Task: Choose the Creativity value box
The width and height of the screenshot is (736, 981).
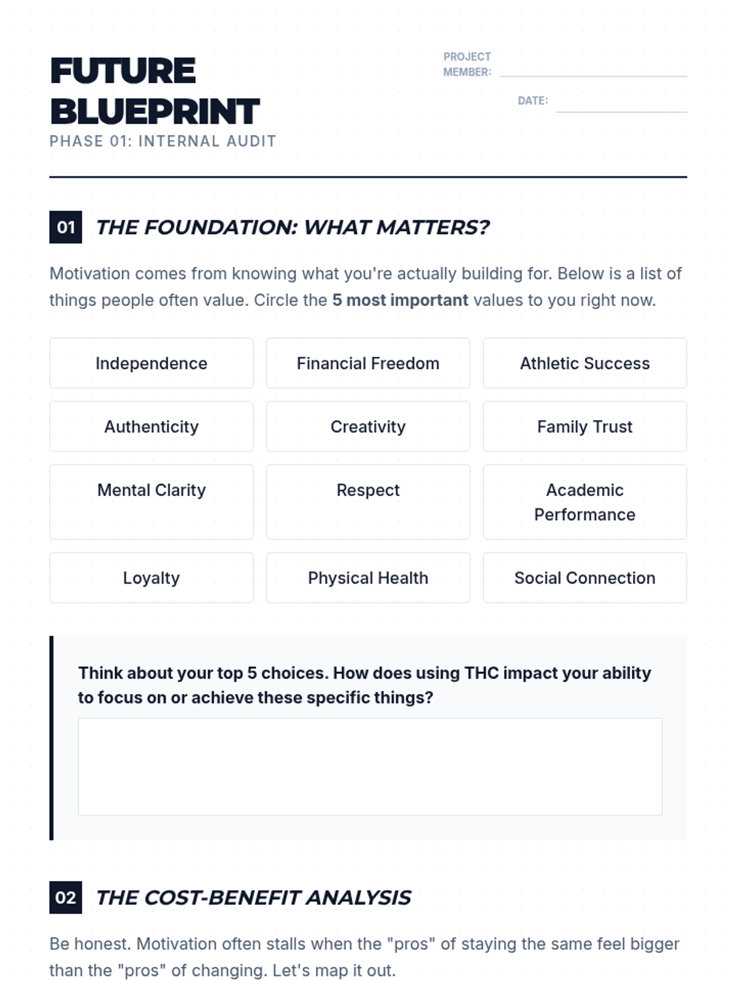Action: (x=368, y=426)
